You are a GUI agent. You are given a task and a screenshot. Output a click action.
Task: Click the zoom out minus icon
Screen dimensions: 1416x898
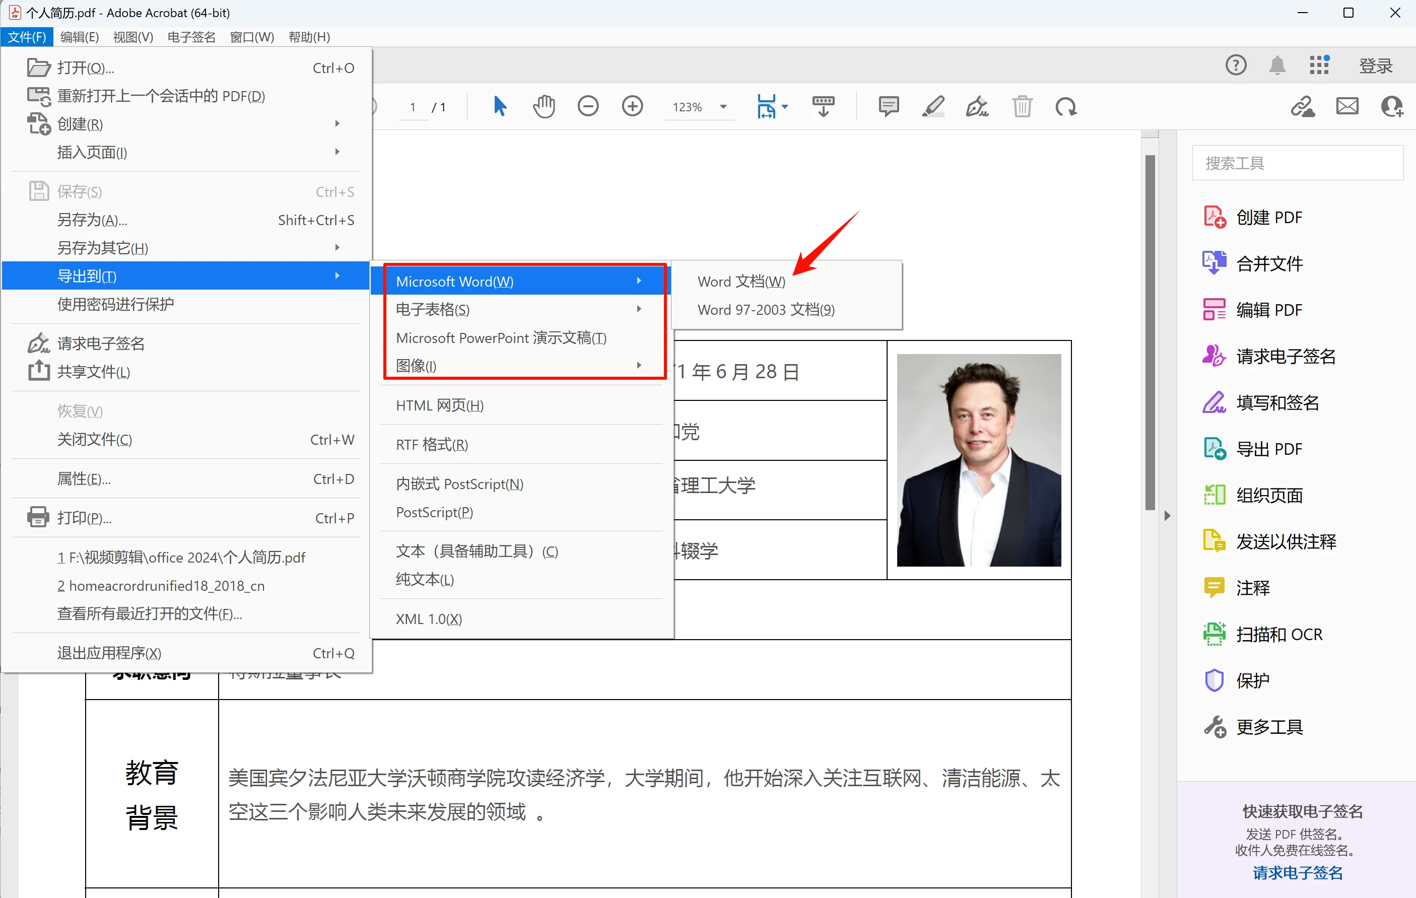tap(588, 106)
